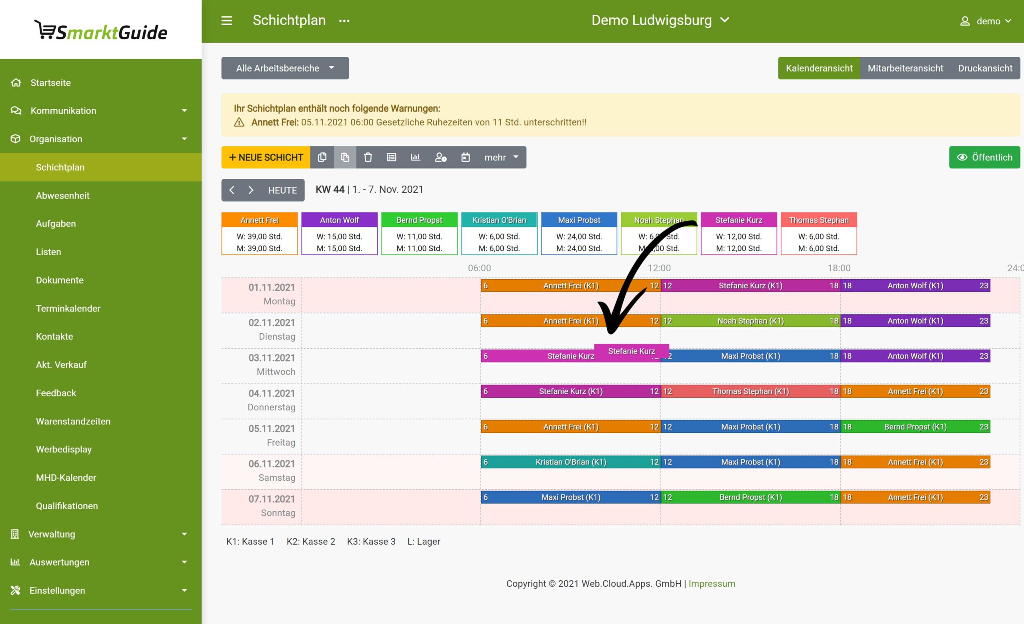The width and height of the screenshot is (1024, 624).
Task: Click the Kommunikation chat bubbles icon
Action: 16,110
